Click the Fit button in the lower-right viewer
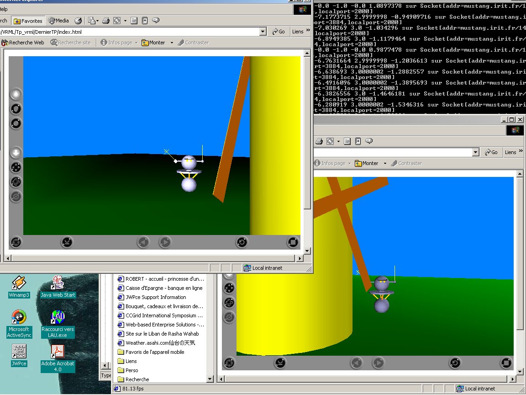This screenshot has width=526, height=395. 506,363
